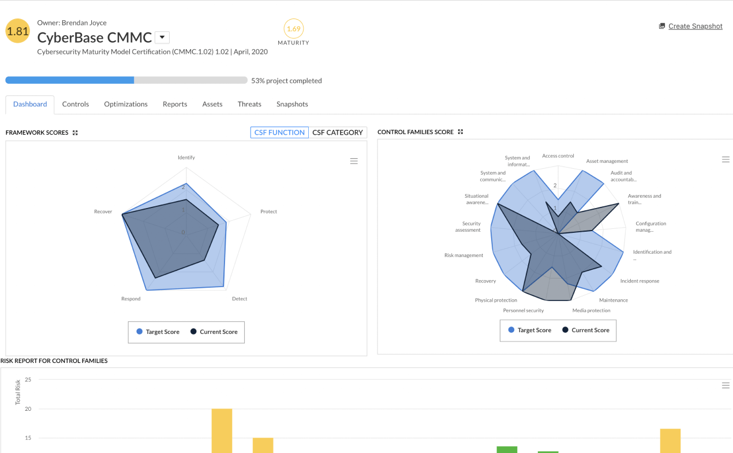The width and height of the screenshot is (733, 453).
Task: Open the Risk Report chart hamburger menu
Action: point(725,385)
